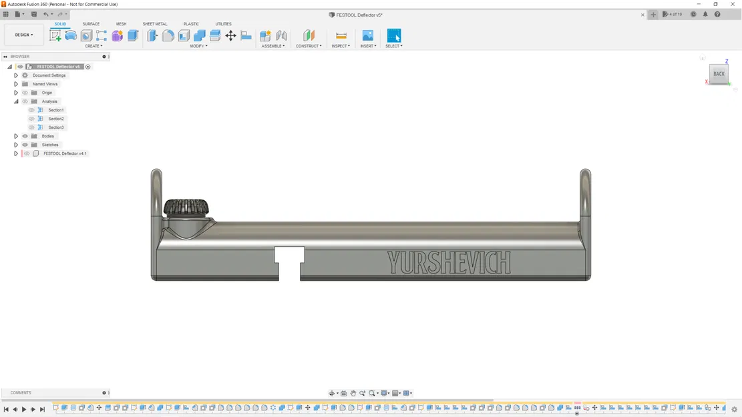Click the BACK face of ViewCube

pyautogui.click(x=719, y=74)
